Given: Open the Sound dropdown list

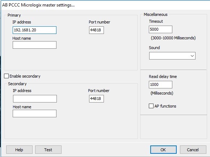Looking at the screenshot, I should point(172,56).
